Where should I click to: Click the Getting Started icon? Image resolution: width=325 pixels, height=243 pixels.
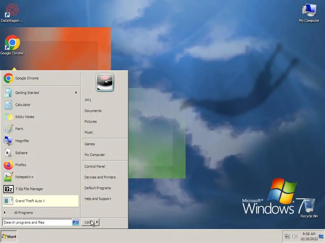(x=8, y=93)
